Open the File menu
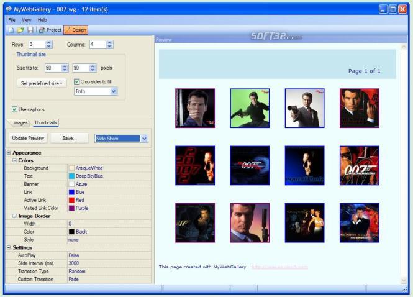This screenshot has width=413, height=297. click(12, 20)
